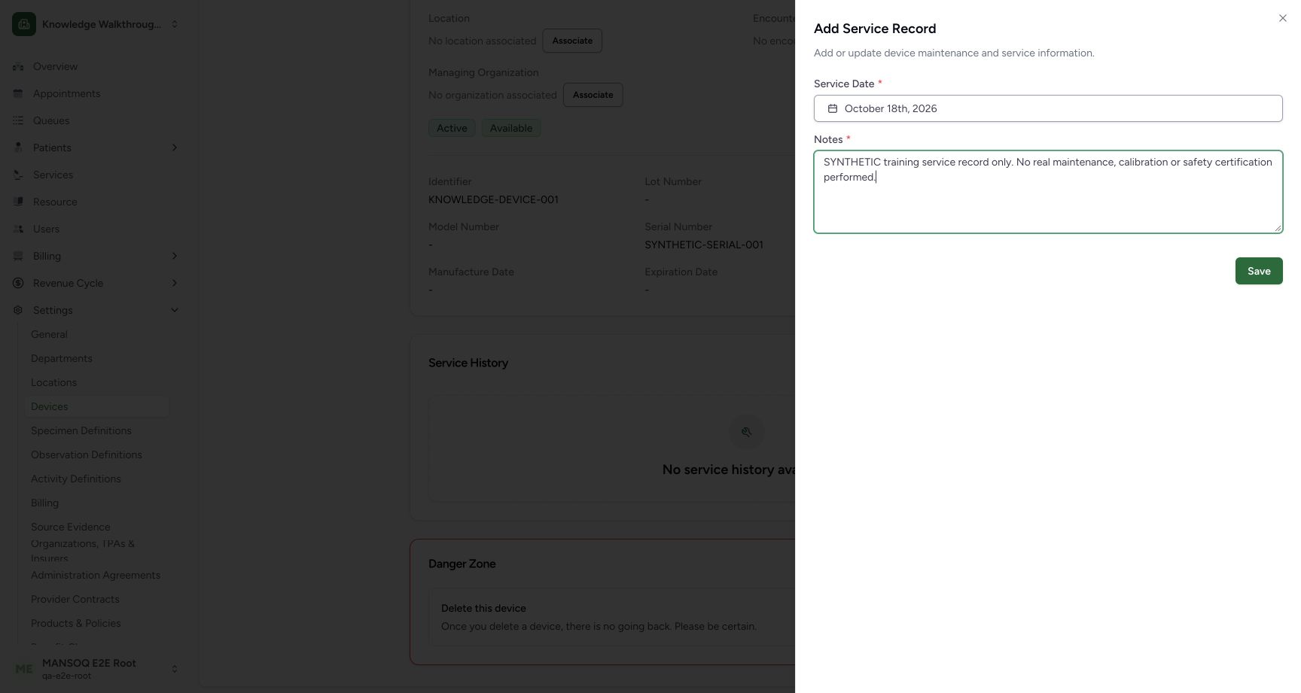This screenshot has height=693, width=1301.
Task: Click Associate button for Managing Organization
Action: 593,95
